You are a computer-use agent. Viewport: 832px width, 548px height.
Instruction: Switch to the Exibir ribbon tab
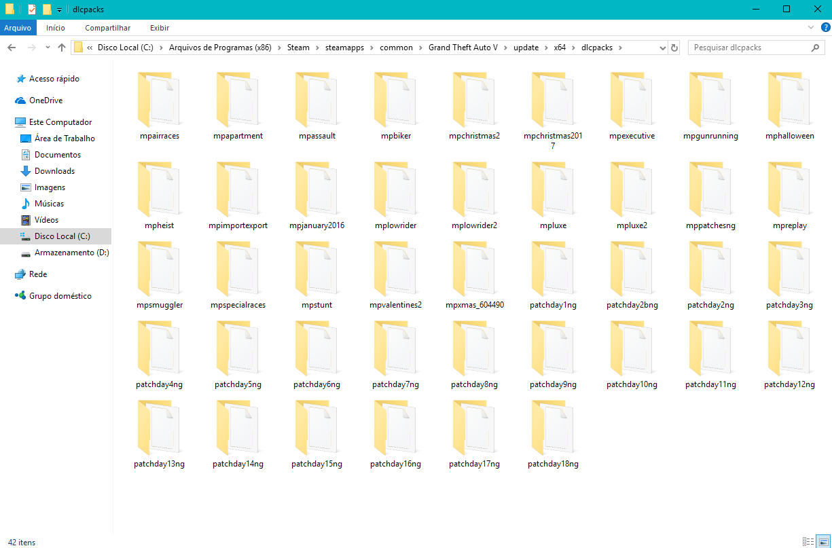tap(160, 28)
